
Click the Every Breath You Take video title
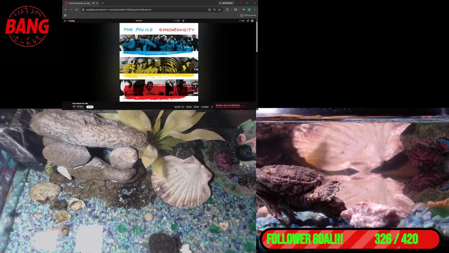[80, 103]
